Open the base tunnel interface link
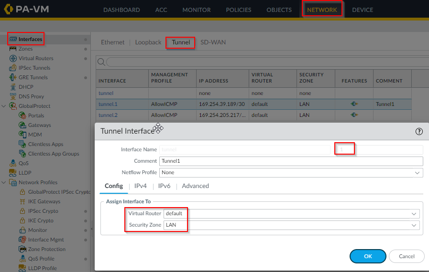The image size is (429, 272). [x=106, y=93]
